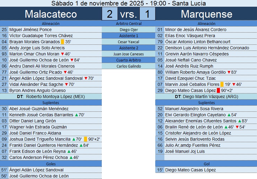This screenshot has width=257, height=179.
Task: Click the red card next to Diego Mateo Casas López
Action: pyautogui.click(x=218, y=90)
